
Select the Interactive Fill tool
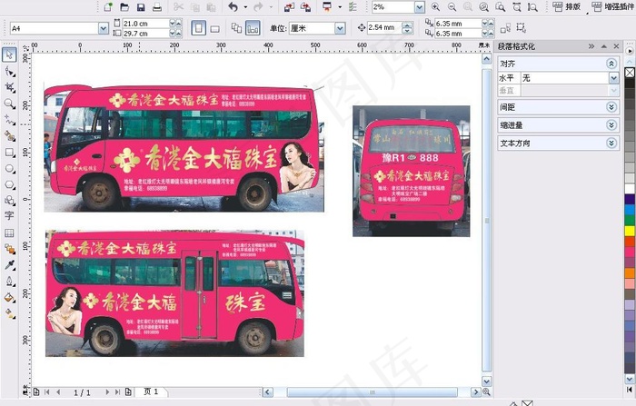(9, 314)
